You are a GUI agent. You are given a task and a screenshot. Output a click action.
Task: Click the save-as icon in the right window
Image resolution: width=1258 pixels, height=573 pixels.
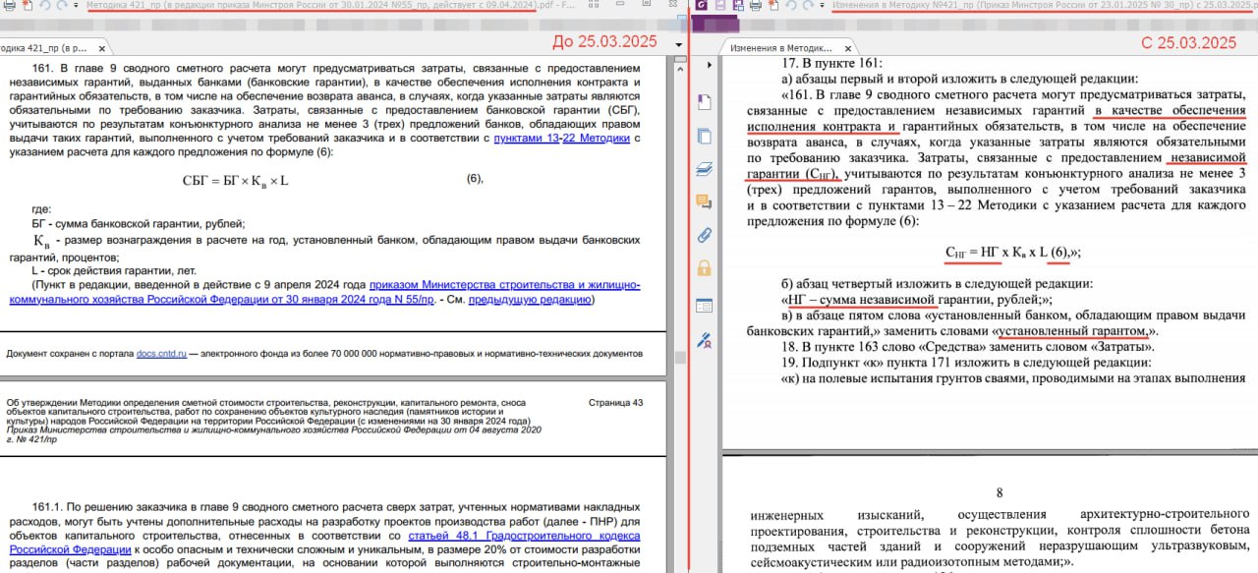click(x=736, y=6)
